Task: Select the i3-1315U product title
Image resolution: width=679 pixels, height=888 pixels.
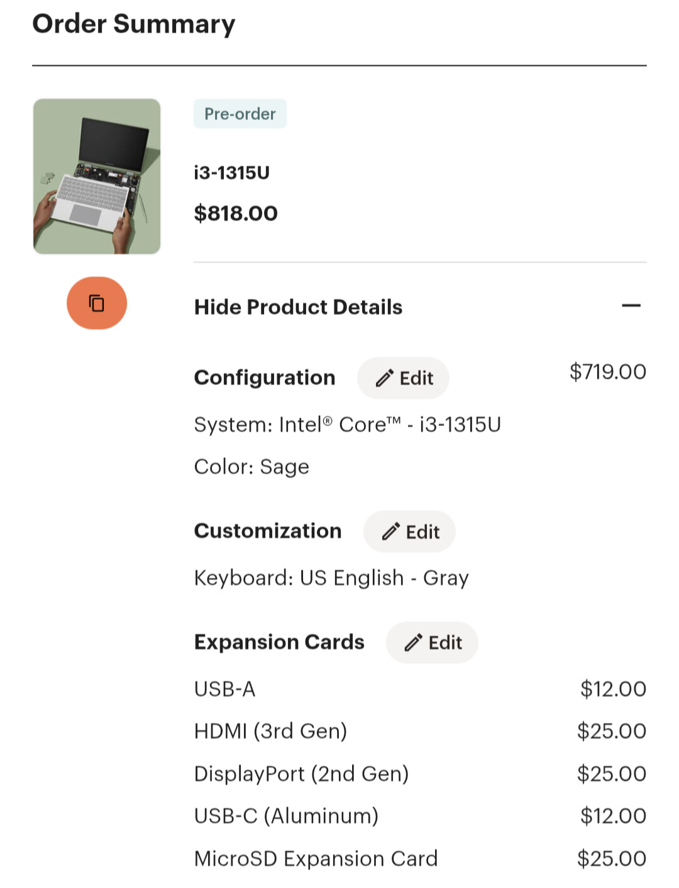Action: tap(232, 173)
